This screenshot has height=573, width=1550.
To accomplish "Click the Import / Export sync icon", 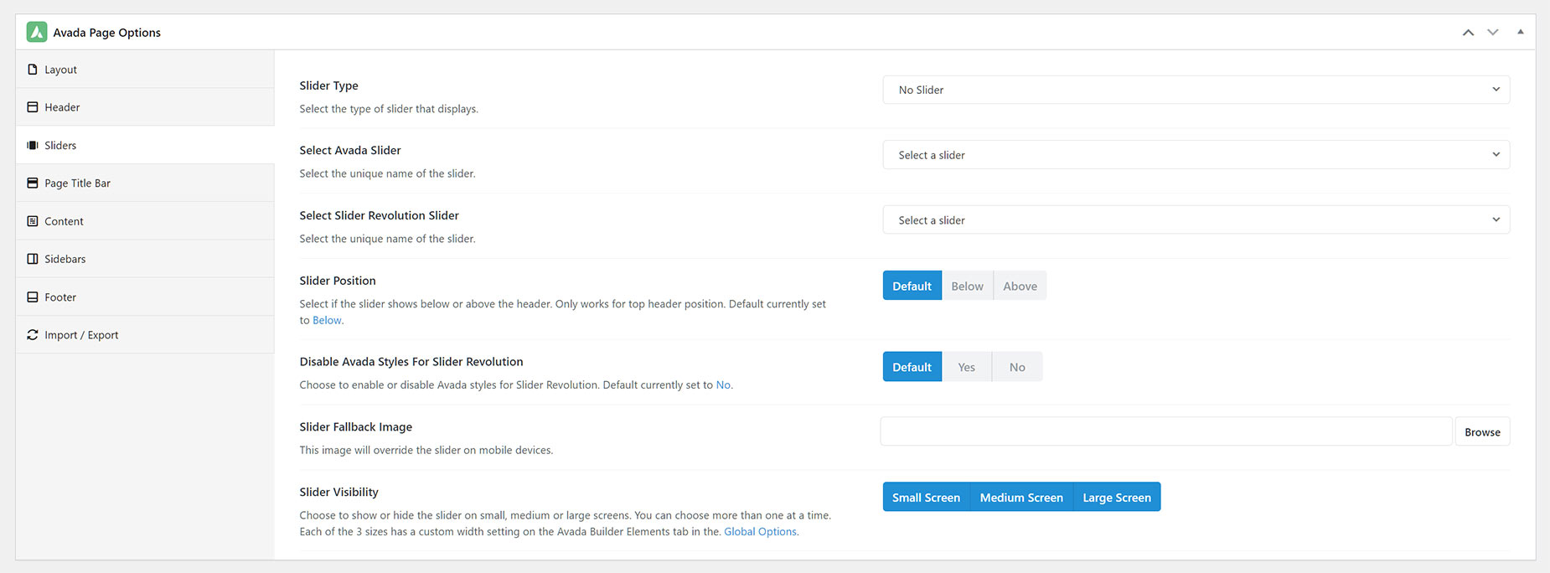I will click(x=33, y=335).
